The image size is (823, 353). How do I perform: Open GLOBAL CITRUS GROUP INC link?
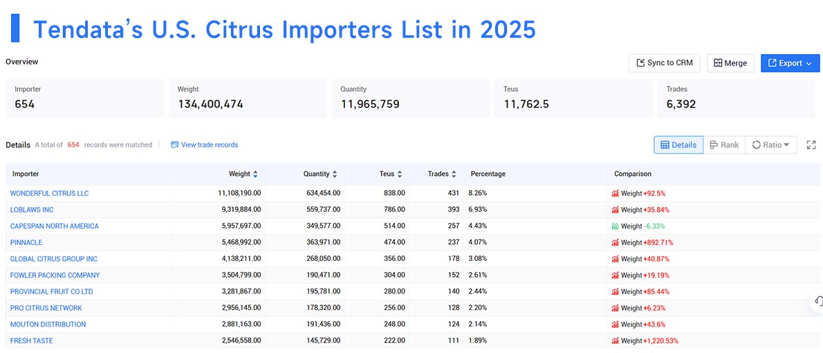point(53,259)
